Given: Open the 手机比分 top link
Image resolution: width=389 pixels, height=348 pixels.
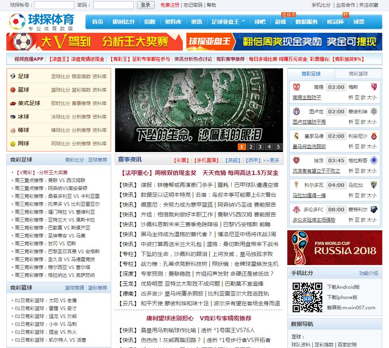Looking at the screenshot, I should click(321, 5).
